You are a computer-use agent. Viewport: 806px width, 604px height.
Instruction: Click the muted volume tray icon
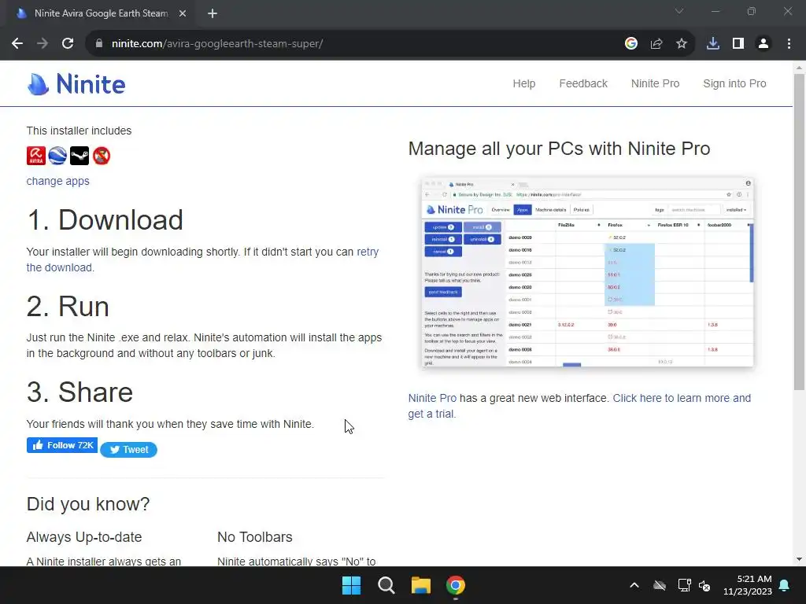click(x=704, y=585)
